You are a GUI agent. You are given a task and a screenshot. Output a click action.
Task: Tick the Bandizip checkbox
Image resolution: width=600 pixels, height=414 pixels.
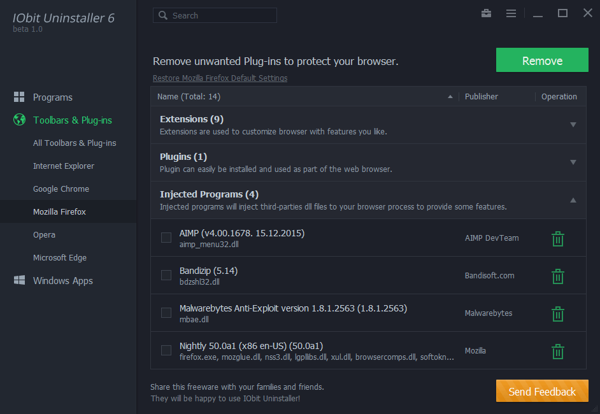pyautogui.click(x=166, y=275)
